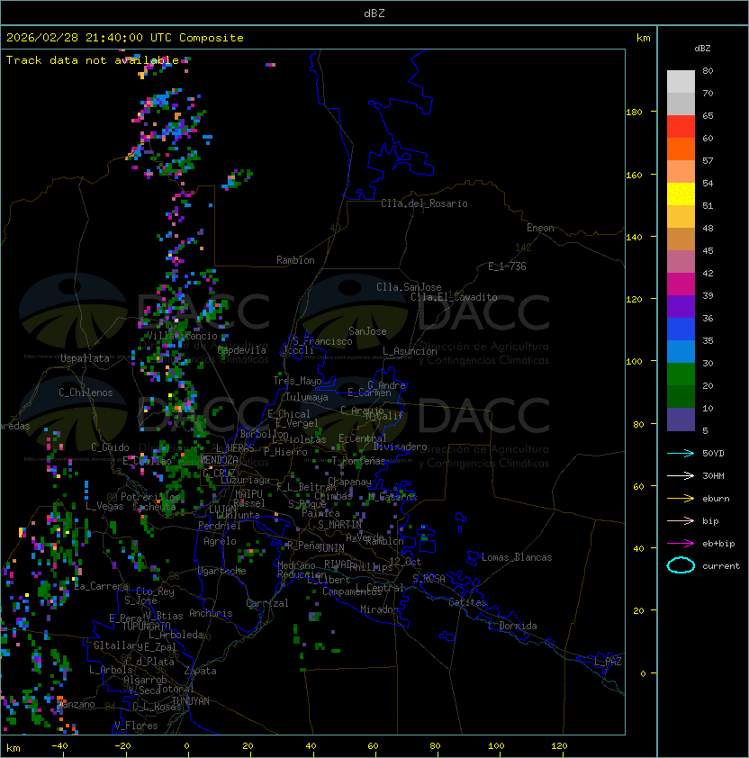749x758 pixels.
Task: Click the JUNIN map label
Action: click(330, 547)
